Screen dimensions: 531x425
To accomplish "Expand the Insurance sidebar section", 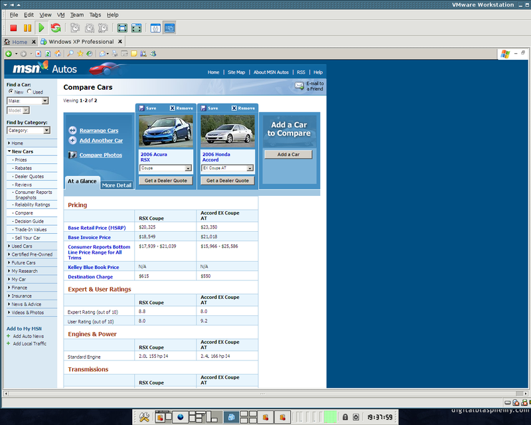I will [9, 296].
